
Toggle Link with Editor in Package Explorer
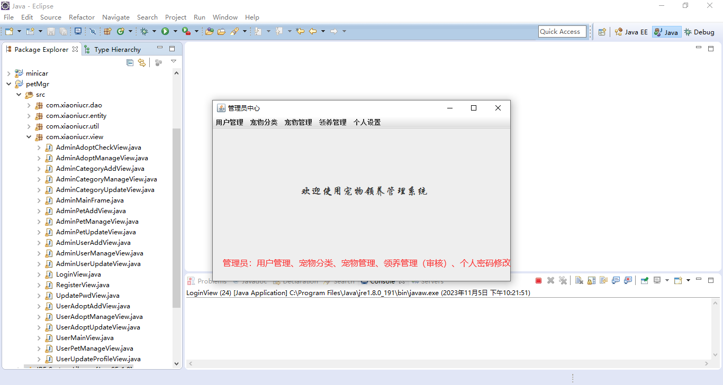point(142,62)
